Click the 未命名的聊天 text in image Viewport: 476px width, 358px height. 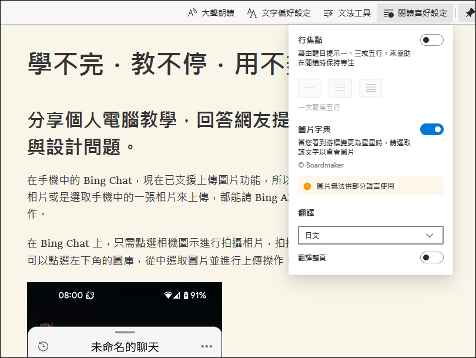pyautogui.click(x=125, y=347)
